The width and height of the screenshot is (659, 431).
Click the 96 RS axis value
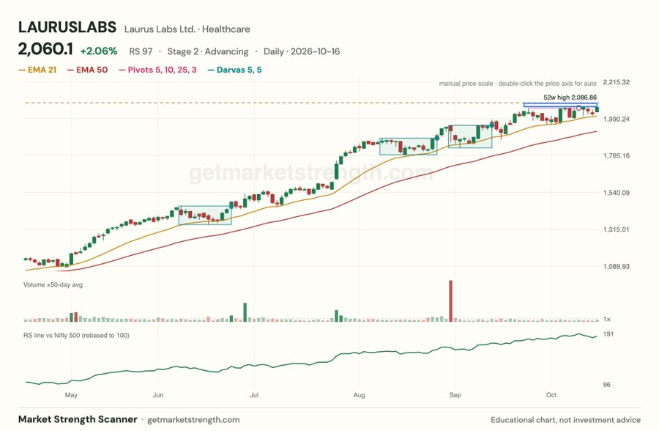(x=606, y=385)
